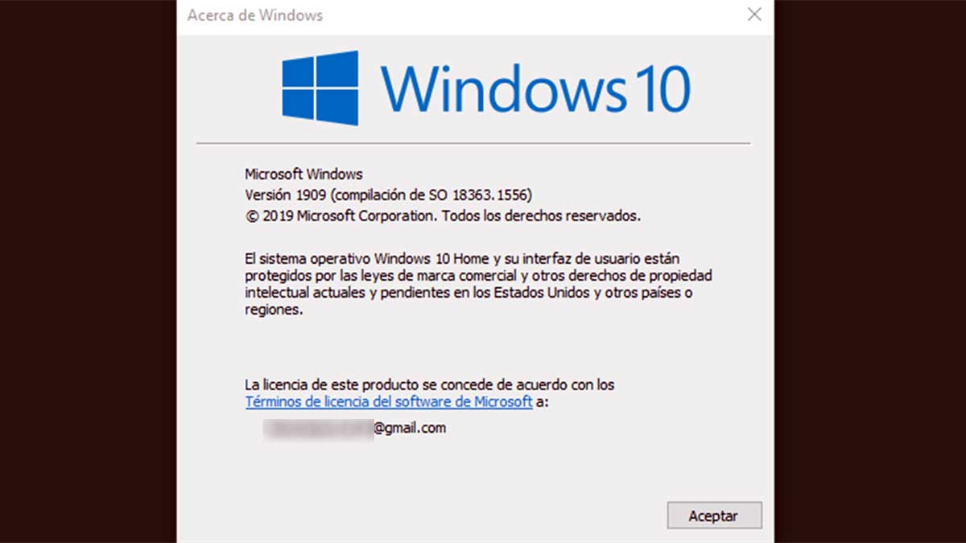The height and width of the screenshot is (543, 966).
Task: Open Términos de licencia del software link
Action: [389, 401]
